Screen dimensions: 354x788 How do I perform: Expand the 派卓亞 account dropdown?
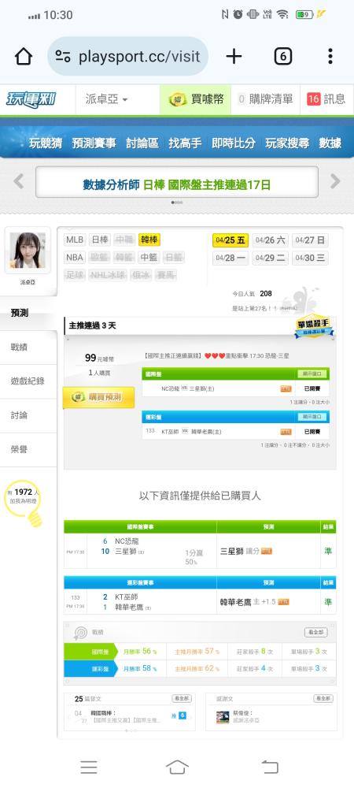(106, 99)
